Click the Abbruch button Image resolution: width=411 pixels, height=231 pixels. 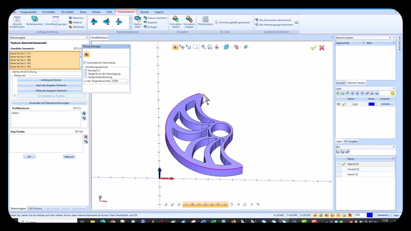click(x=69, y=157)
